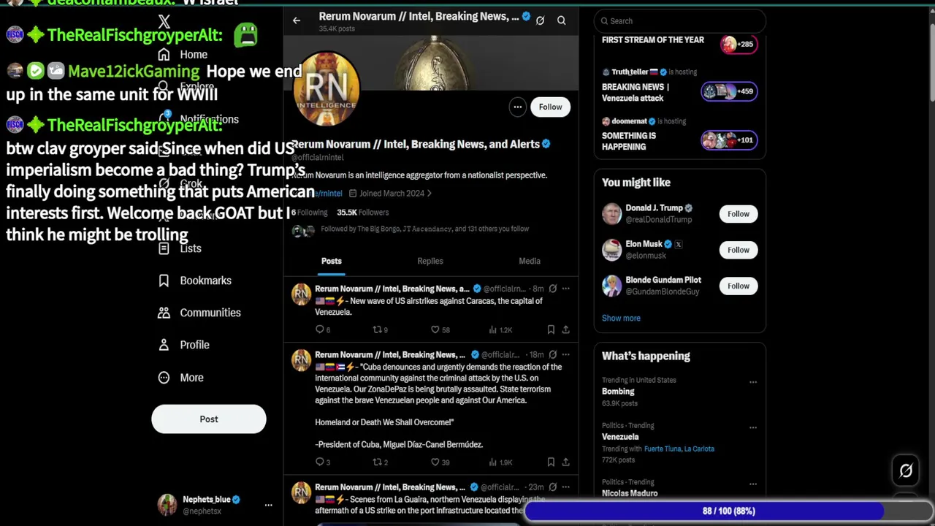Open the Fuerte Tiuna trending link
This screenshot has height=526, width=935.
click(x=663, y=449)
